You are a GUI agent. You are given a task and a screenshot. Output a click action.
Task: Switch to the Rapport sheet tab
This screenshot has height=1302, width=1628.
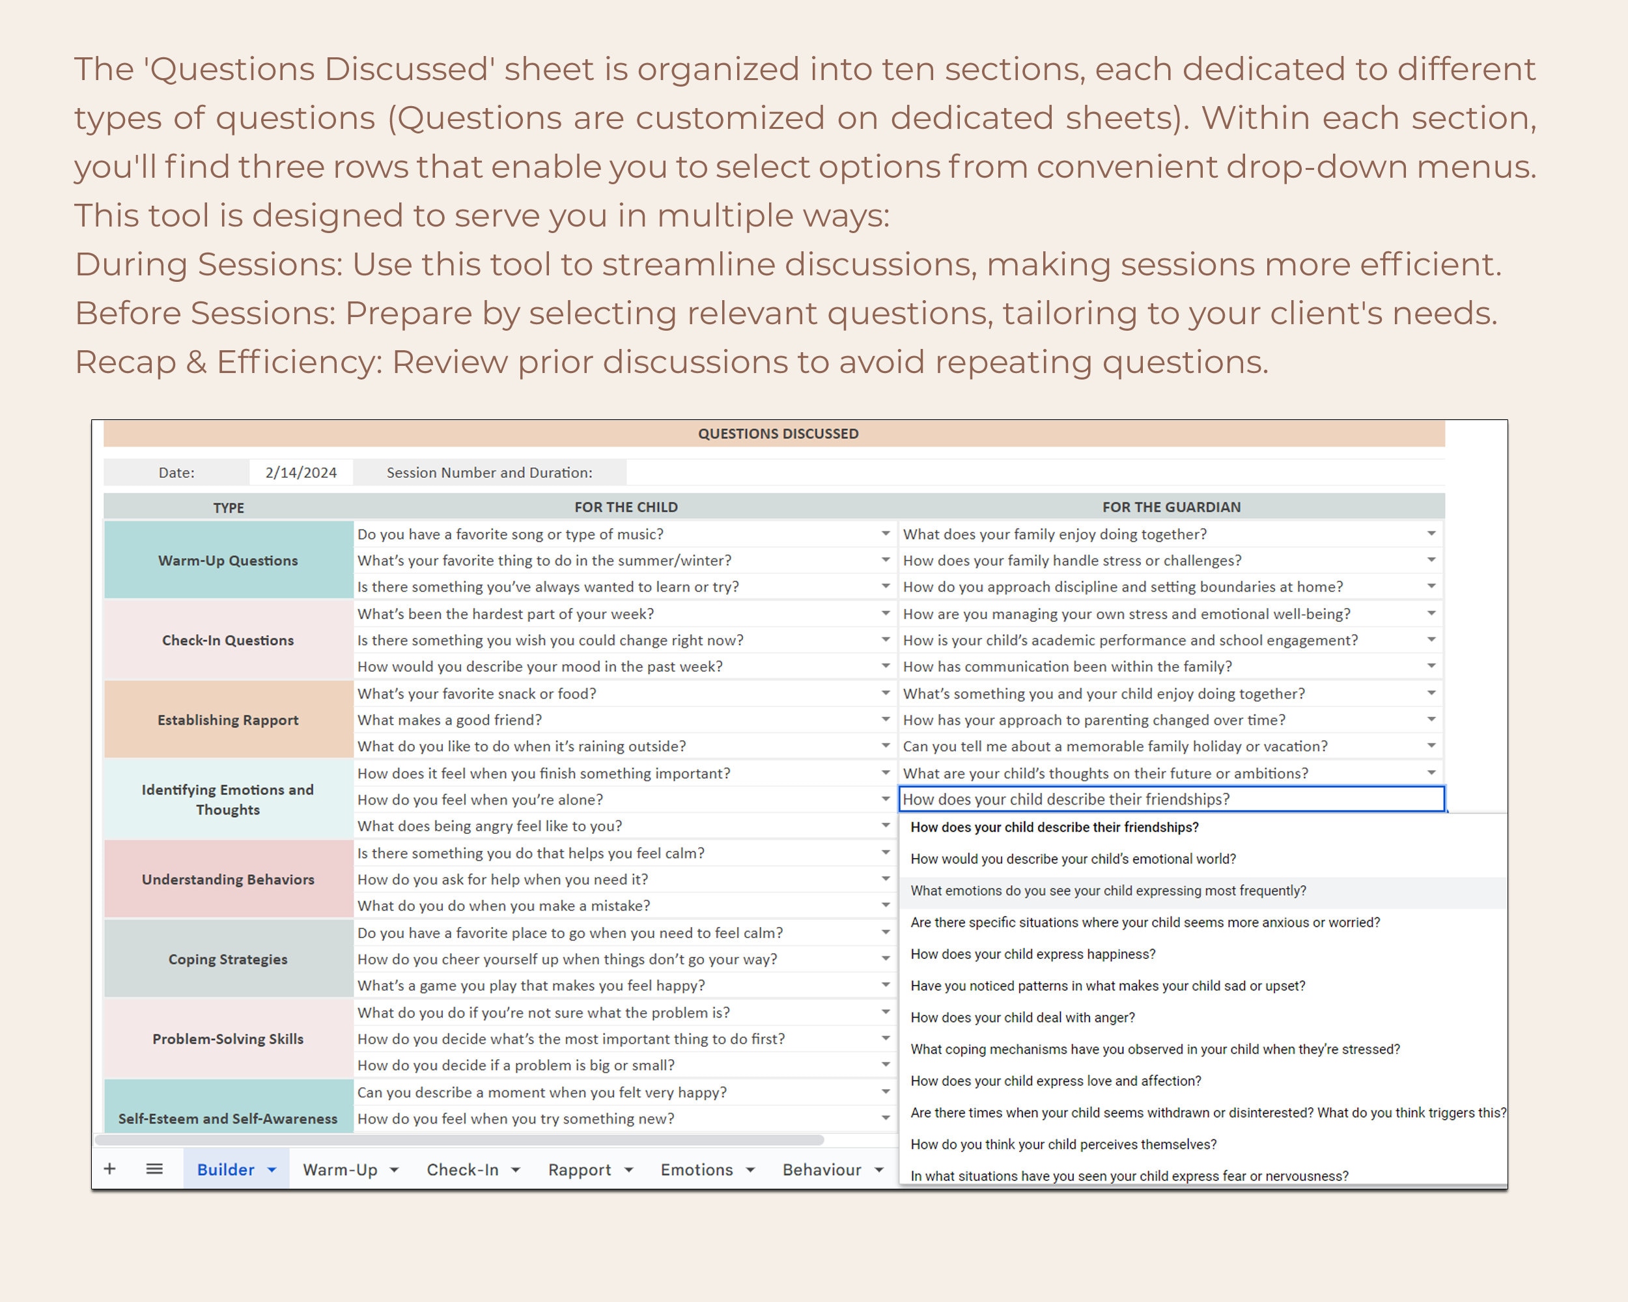(x=579, y=1169)
